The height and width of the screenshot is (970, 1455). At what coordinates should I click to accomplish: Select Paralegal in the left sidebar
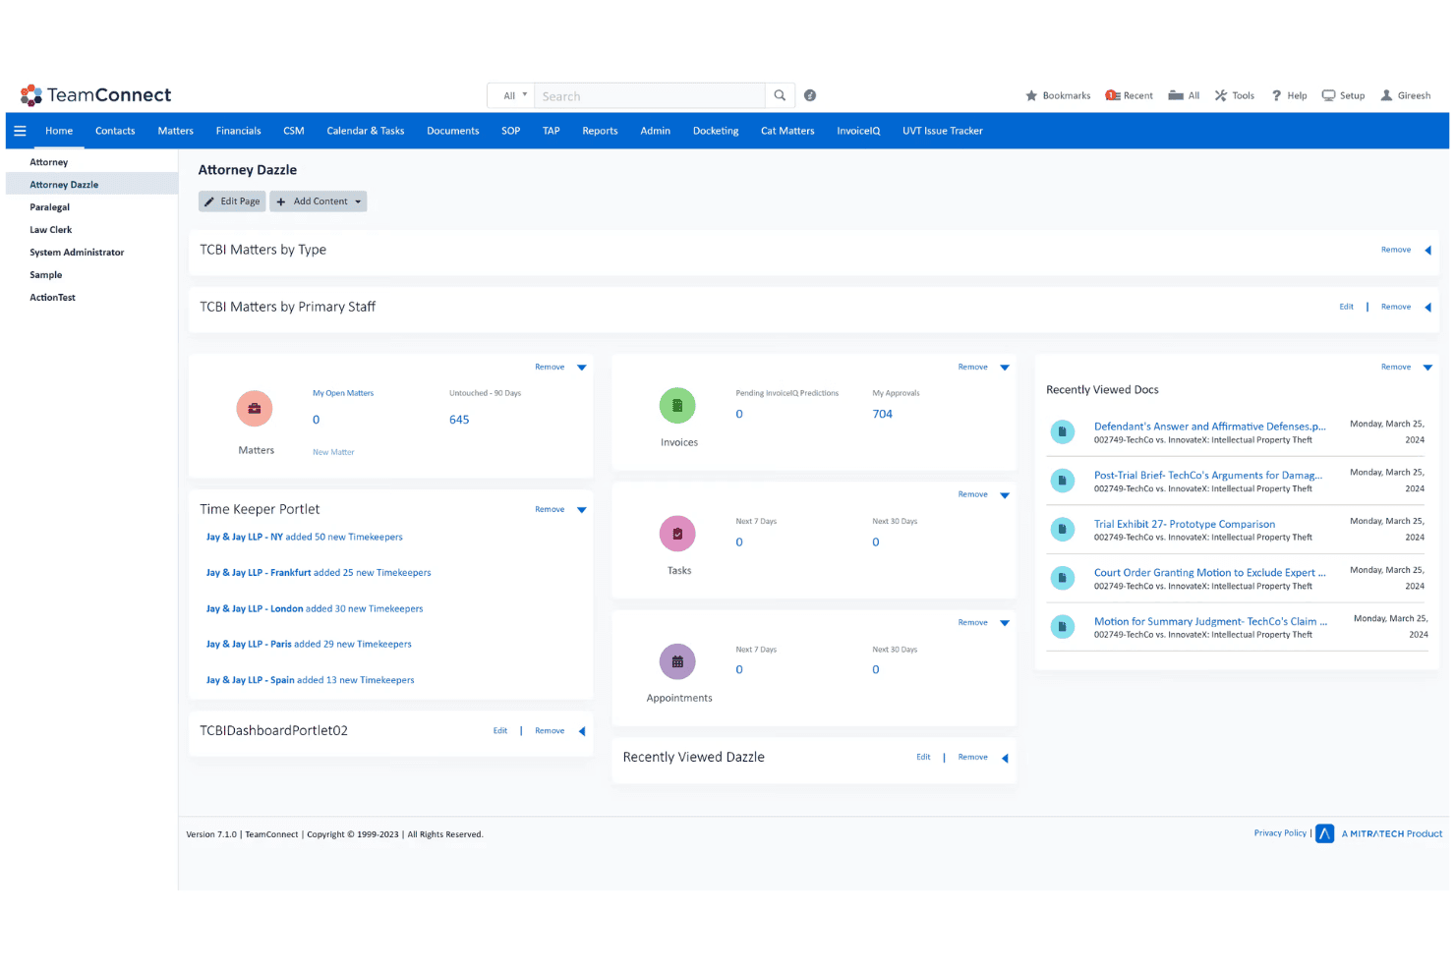(x=50, y=207)
